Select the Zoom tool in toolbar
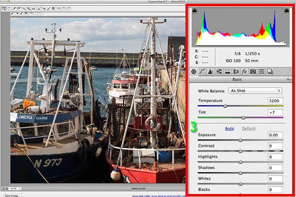Viewport: 296px width, 197px height. coord(4,8)
